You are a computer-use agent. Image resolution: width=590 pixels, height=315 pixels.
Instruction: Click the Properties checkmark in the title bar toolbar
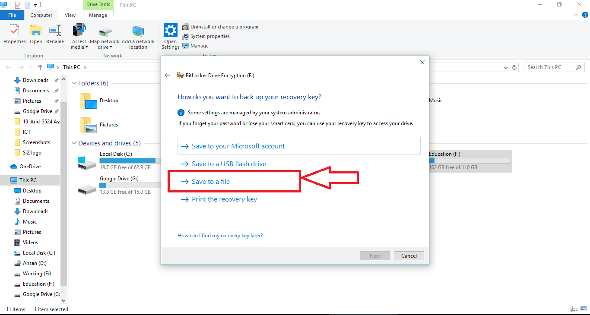point(18,5)
